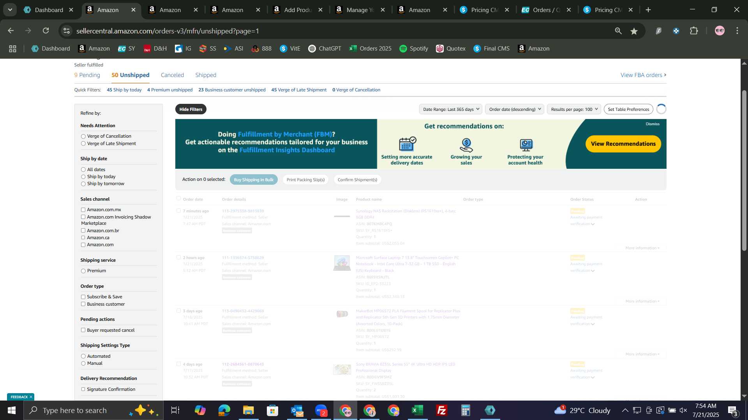The height and width of the screenshot is (420, 748).
Task: Open the Date Range dropdown
Action: 451,109
